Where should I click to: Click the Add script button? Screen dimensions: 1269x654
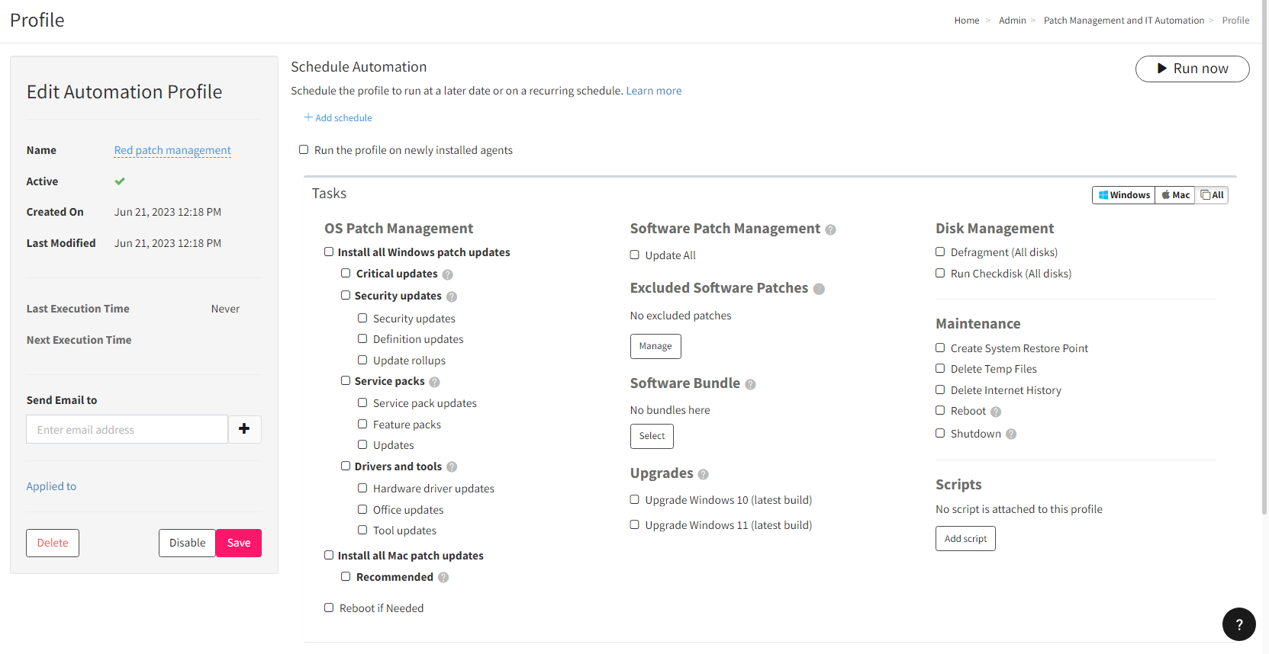tap(965, 538)
